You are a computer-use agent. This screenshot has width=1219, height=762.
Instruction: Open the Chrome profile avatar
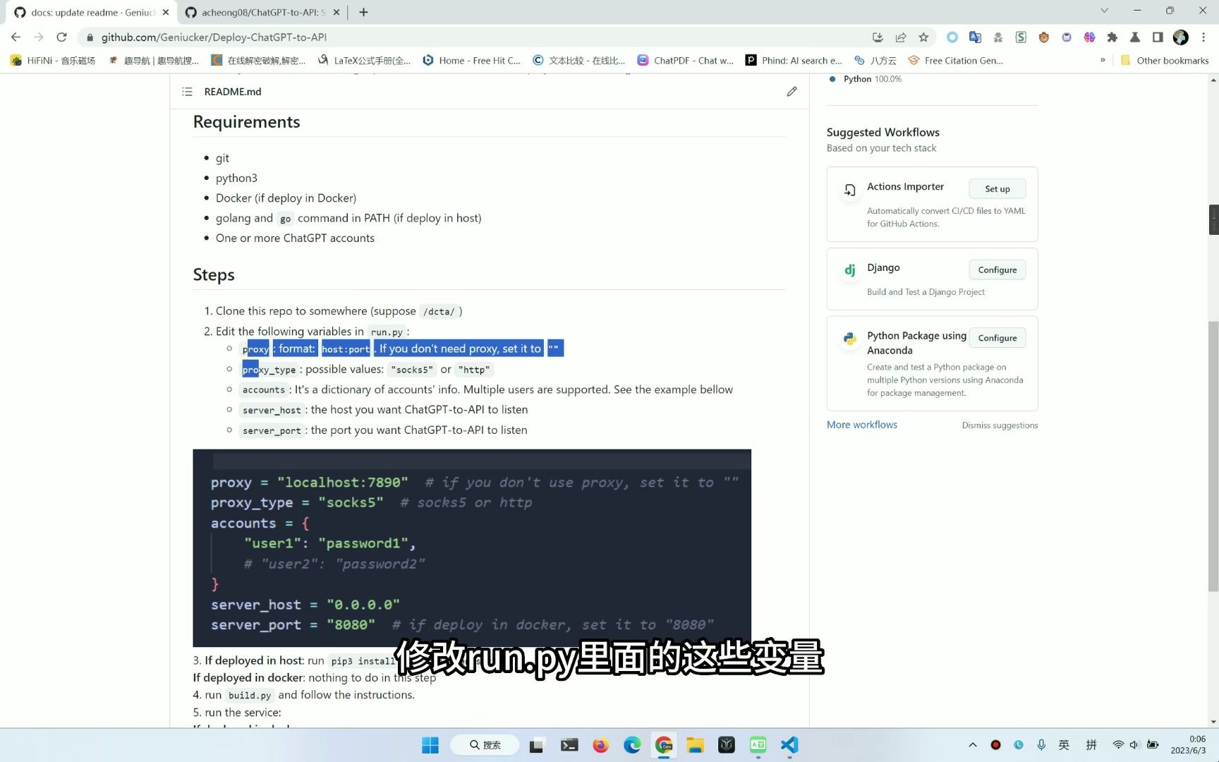point(1181,37)
